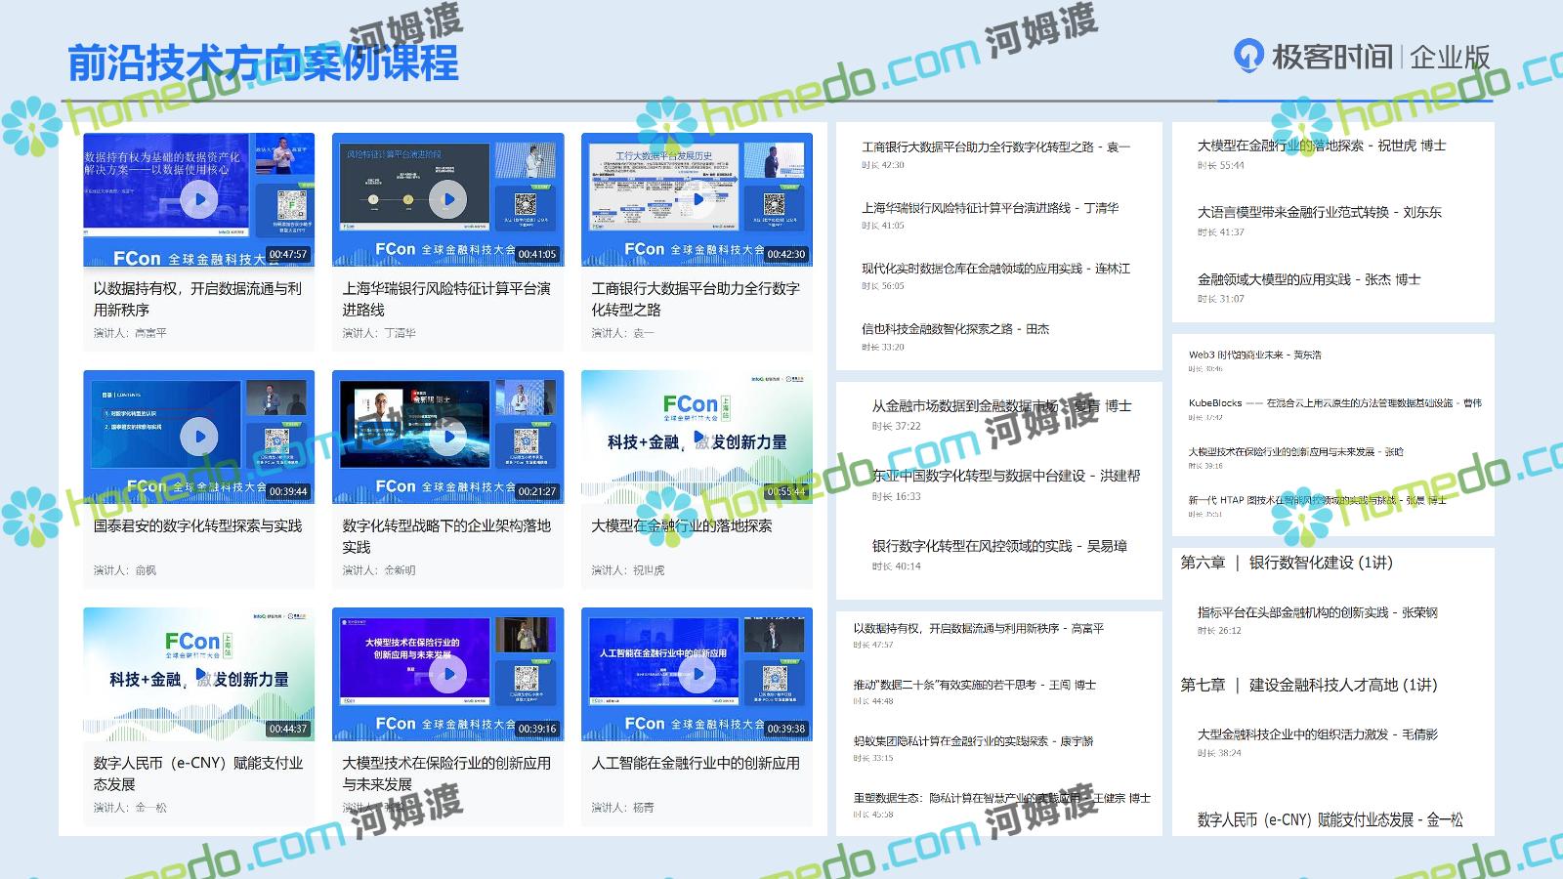Open the 数字人民币 (e-CNY) course thumbnail
The width and height of the screenshot is (1563, 879).
199,674
